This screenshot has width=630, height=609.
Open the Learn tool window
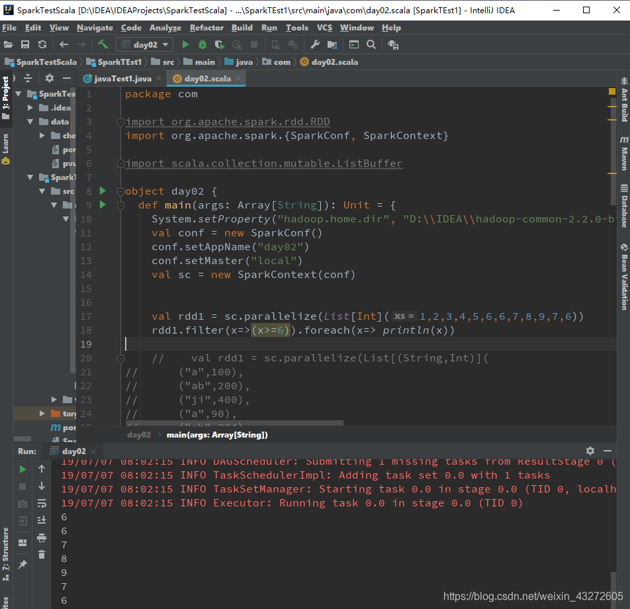(x=5, y=149)
